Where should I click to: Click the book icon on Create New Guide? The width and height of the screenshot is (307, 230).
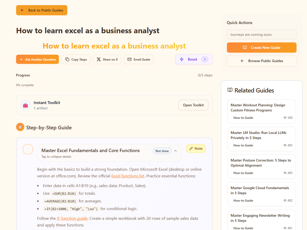click(245, 48)
